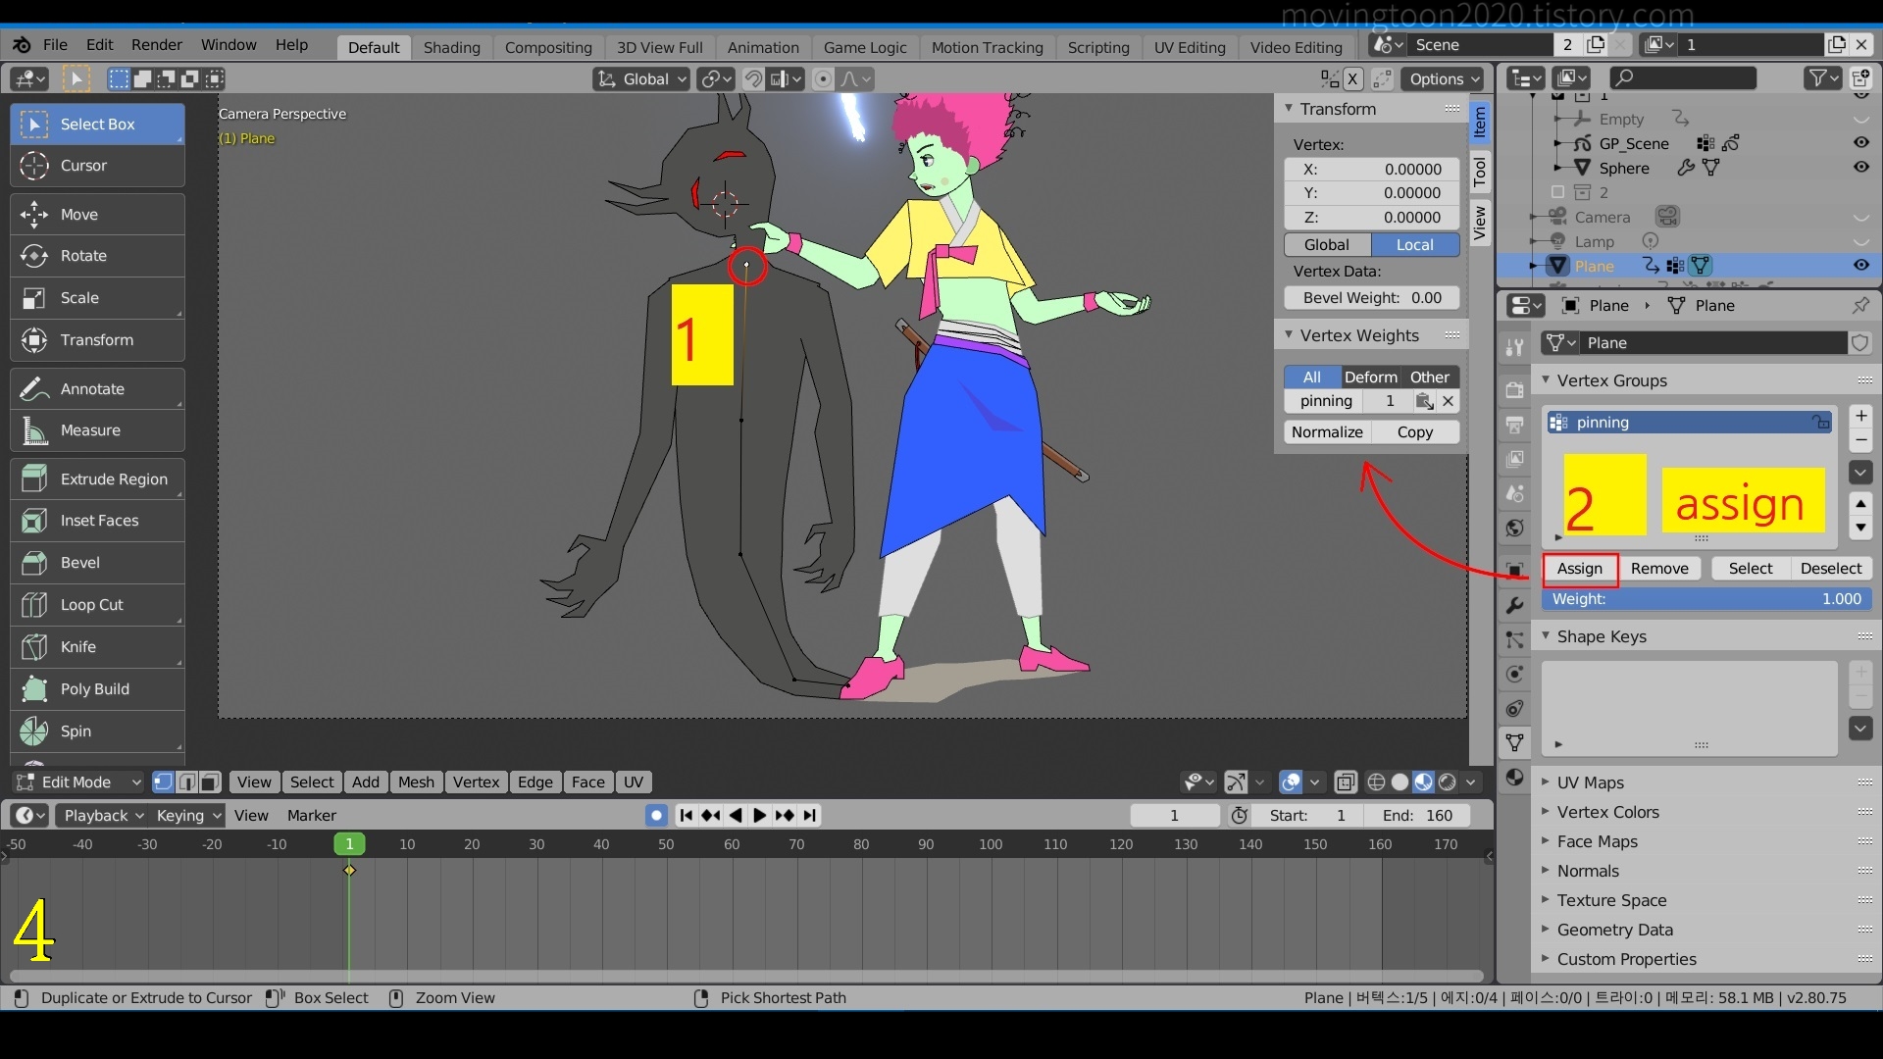Image resolution: width=1883 pixels, height=1059 pixels.
Task: Collapse the Shape Keys panel
Action: pos(1546,636)
